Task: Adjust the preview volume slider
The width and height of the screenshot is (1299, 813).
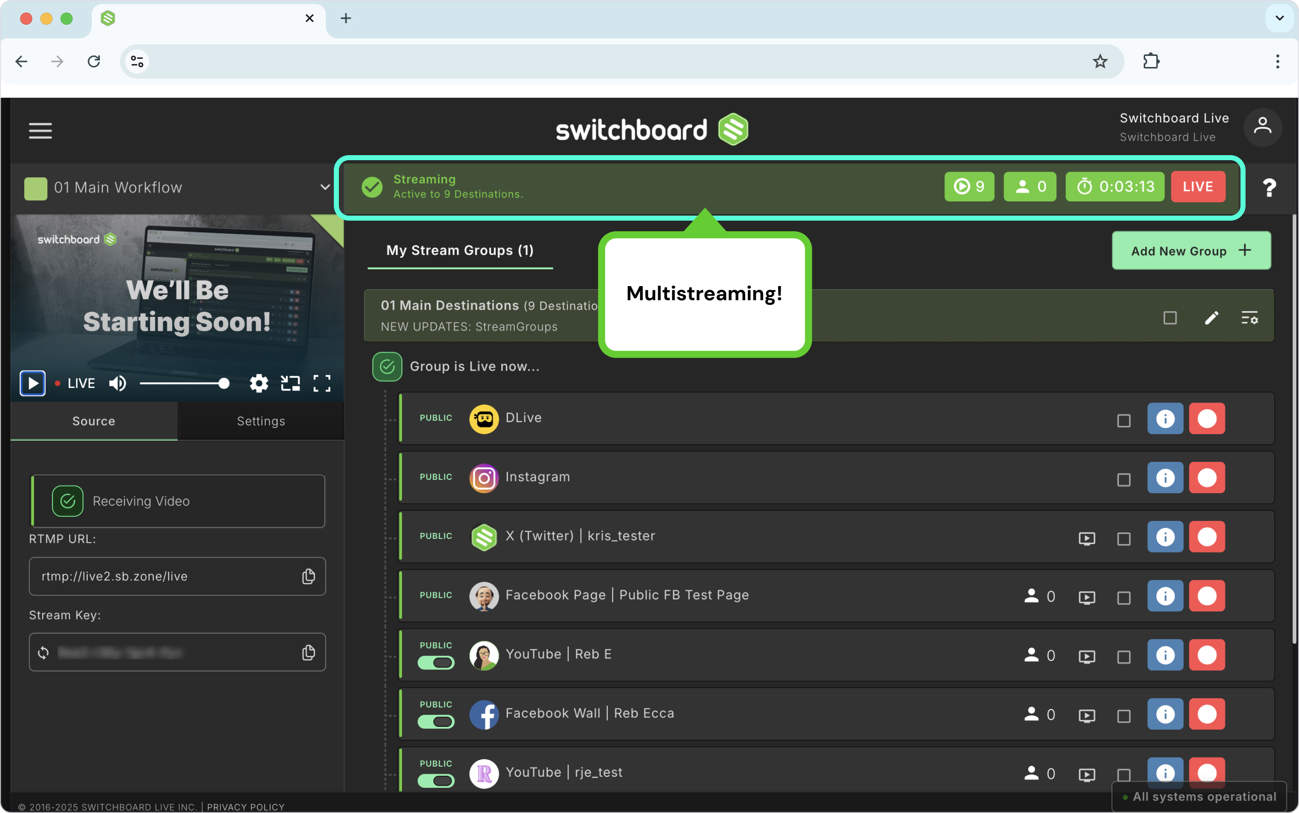Action: click(185, 383)
